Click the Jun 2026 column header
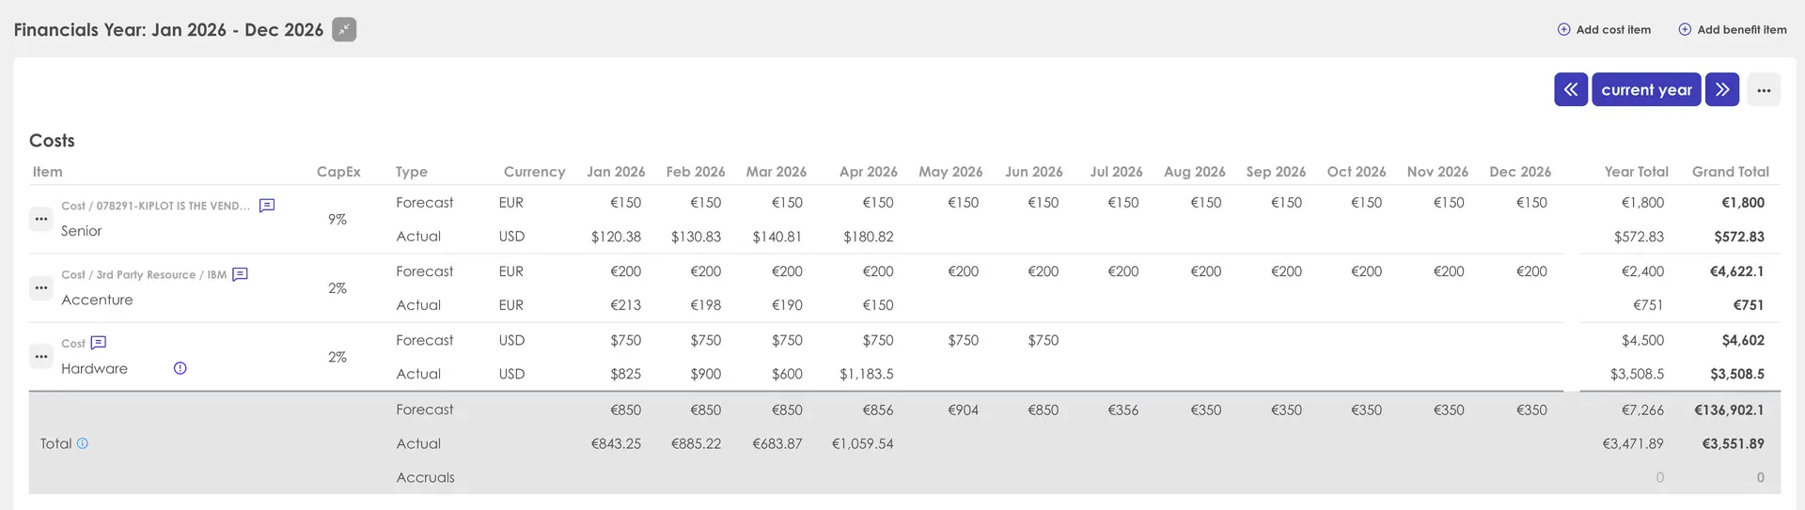The height and width of the screenshot is (510, 1805). click(x=1034, y=172)
